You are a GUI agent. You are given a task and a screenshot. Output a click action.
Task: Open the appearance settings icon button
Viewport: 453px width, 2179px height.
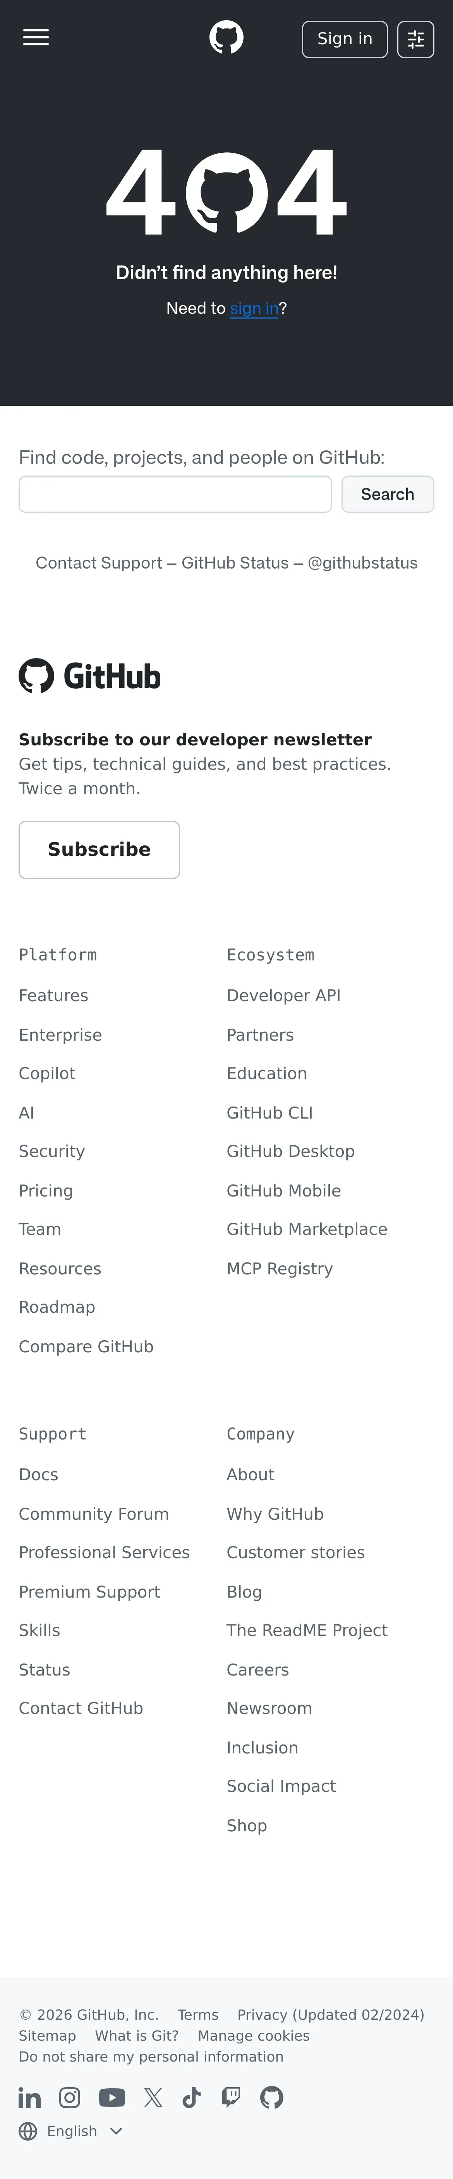click(x=415, y=39)
